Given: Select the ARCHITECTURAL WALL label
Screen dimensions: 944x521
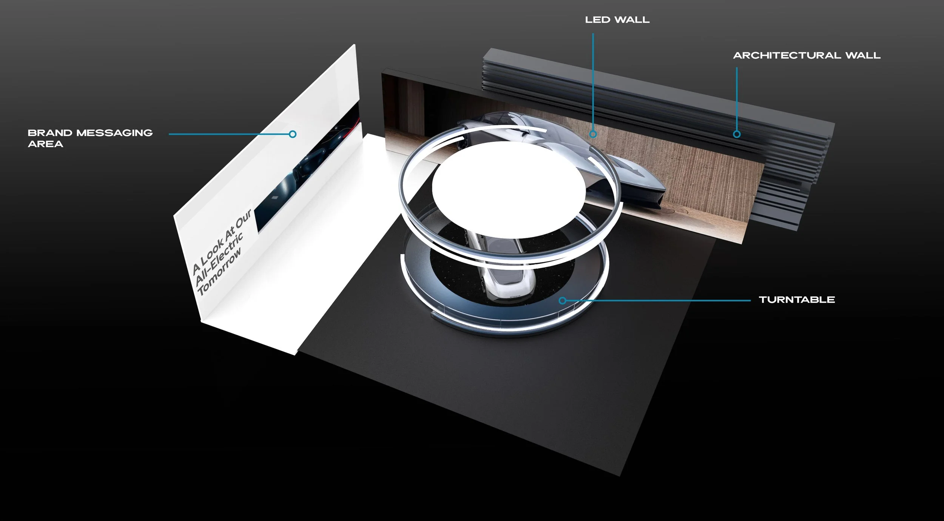Looking at the screenshot, I should point(807,55).
